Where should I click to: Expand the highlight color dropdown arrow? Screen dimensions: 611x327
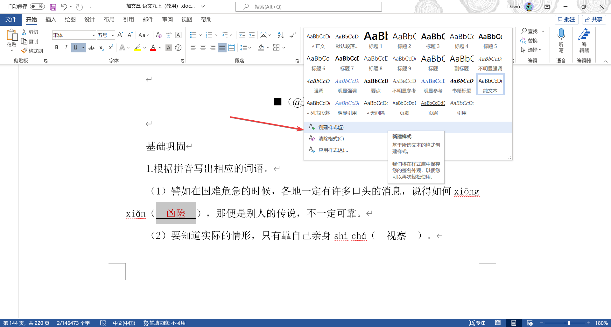pos(144,48)
